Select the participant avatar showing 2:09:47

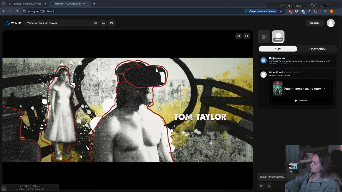pyautogui.click(x=278, y=37)
